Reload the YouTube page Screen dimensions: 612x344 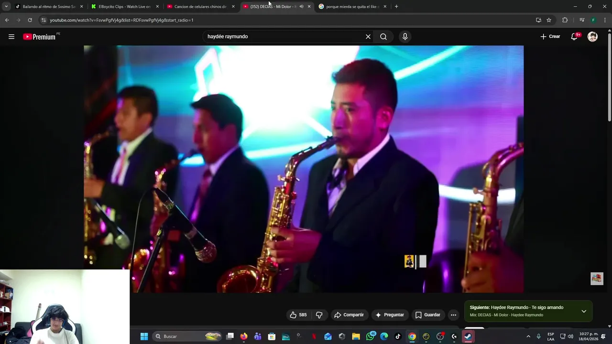coord(30,20)
